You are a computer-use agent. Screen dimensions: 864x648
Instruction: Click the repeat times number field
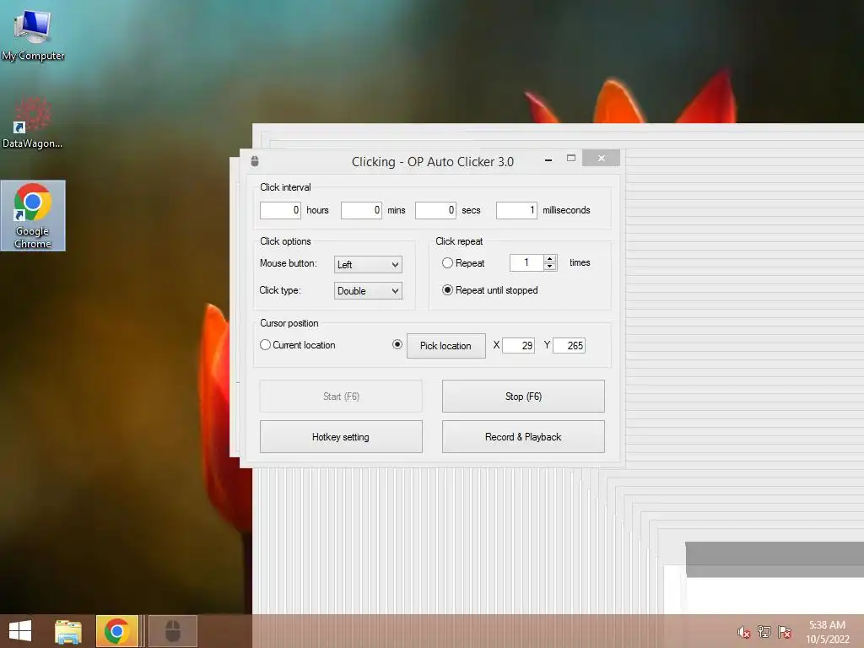(526, 262)
